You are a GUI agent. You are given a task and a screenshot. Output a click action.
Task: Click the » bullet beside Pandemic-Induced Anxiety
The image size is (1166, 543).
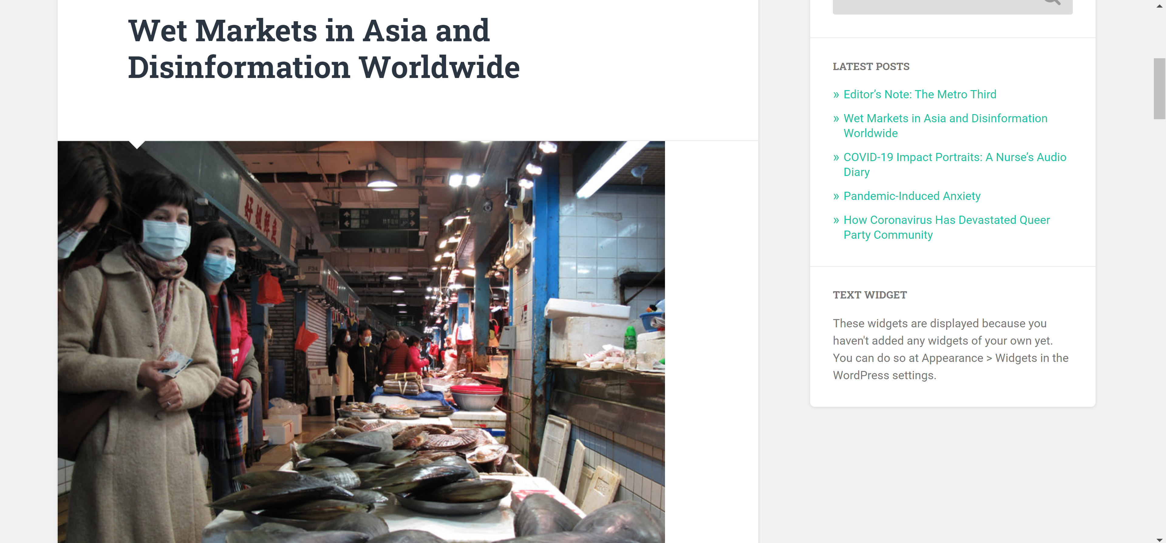click(x=836, y=197)
